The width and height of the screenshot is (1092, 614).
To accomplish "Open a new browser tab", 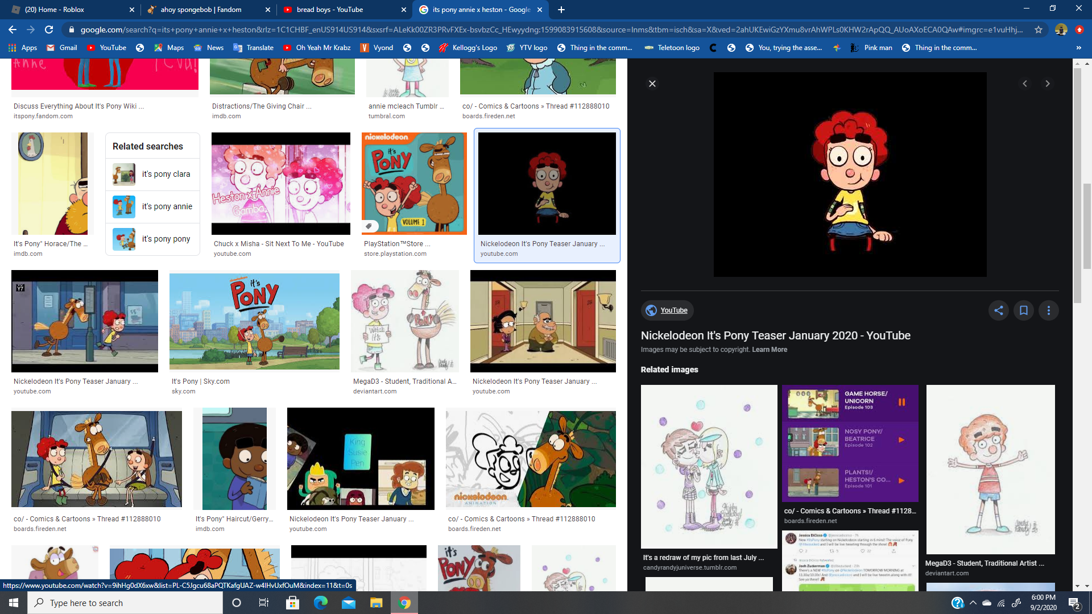I will click(561, 10).
